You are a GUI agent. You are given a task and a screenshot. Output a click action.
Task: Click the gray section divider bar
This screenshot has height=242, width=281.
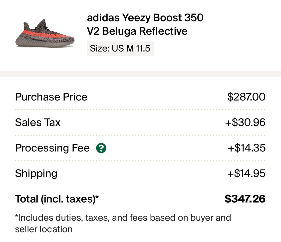tap(140, 73)
